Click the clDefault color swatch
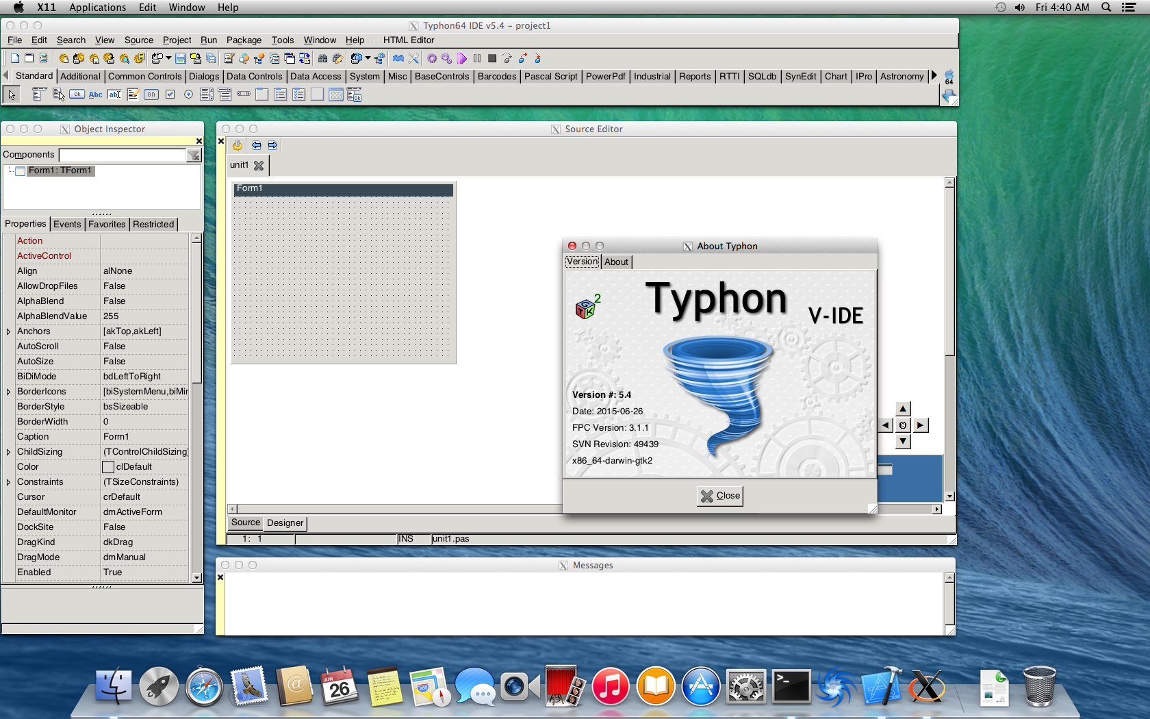The width and height of the screenshot is (1150, 719). [x=108, y=467]
